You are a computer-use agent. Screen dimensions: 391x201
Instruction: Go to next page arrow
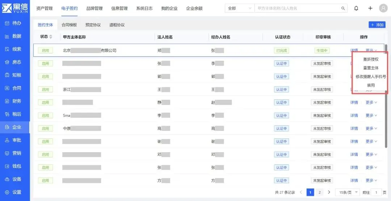coord(329,192)
